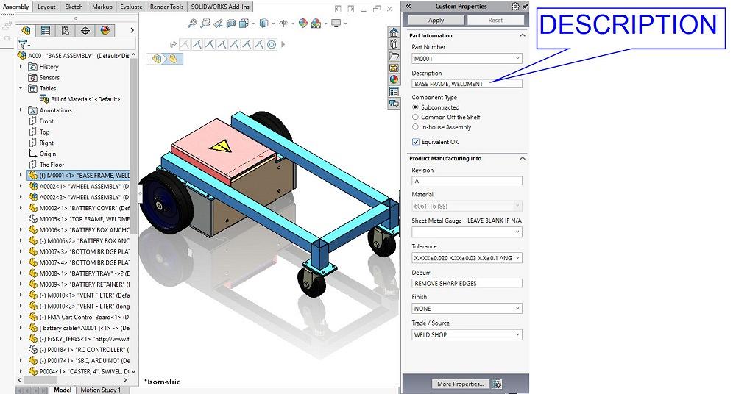Switch to the Markup tab
Viewport: 736px width, 394px height.
point(102,7)
